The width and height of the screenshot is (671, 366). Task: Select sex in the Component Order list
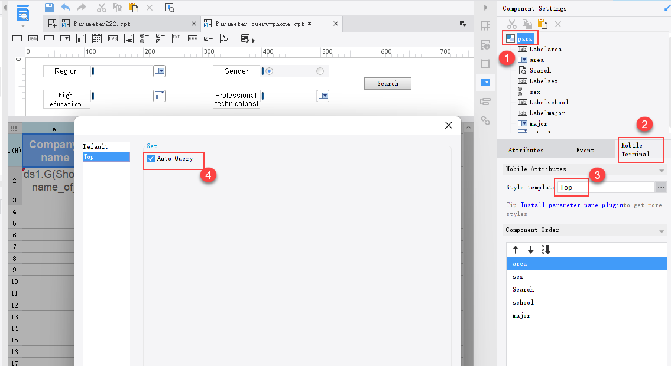[586, 277]
